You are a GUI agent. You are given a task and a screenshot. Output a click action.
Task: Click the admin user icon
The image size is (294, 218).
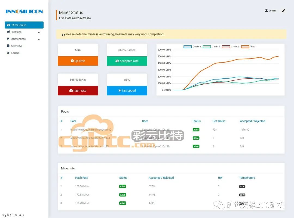tap(266, 11)
